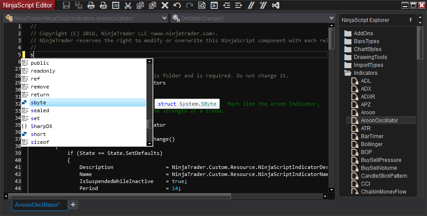
Task: Switch to the AroonOscillator* tab
Action: [40, 205]
